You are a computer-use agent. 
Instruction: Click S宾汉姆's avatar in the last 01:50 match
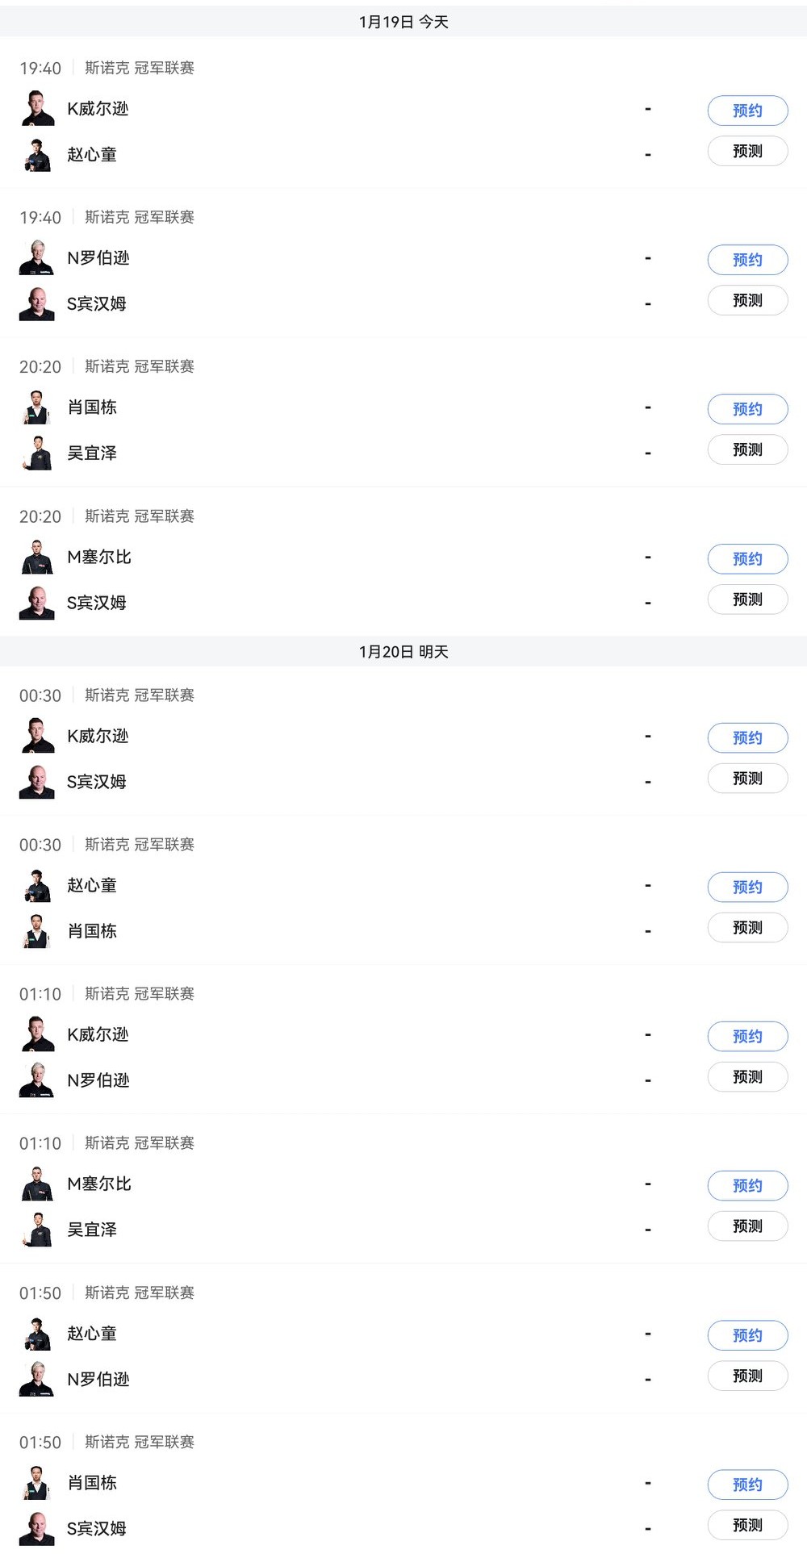click(x=37, y=1528)
